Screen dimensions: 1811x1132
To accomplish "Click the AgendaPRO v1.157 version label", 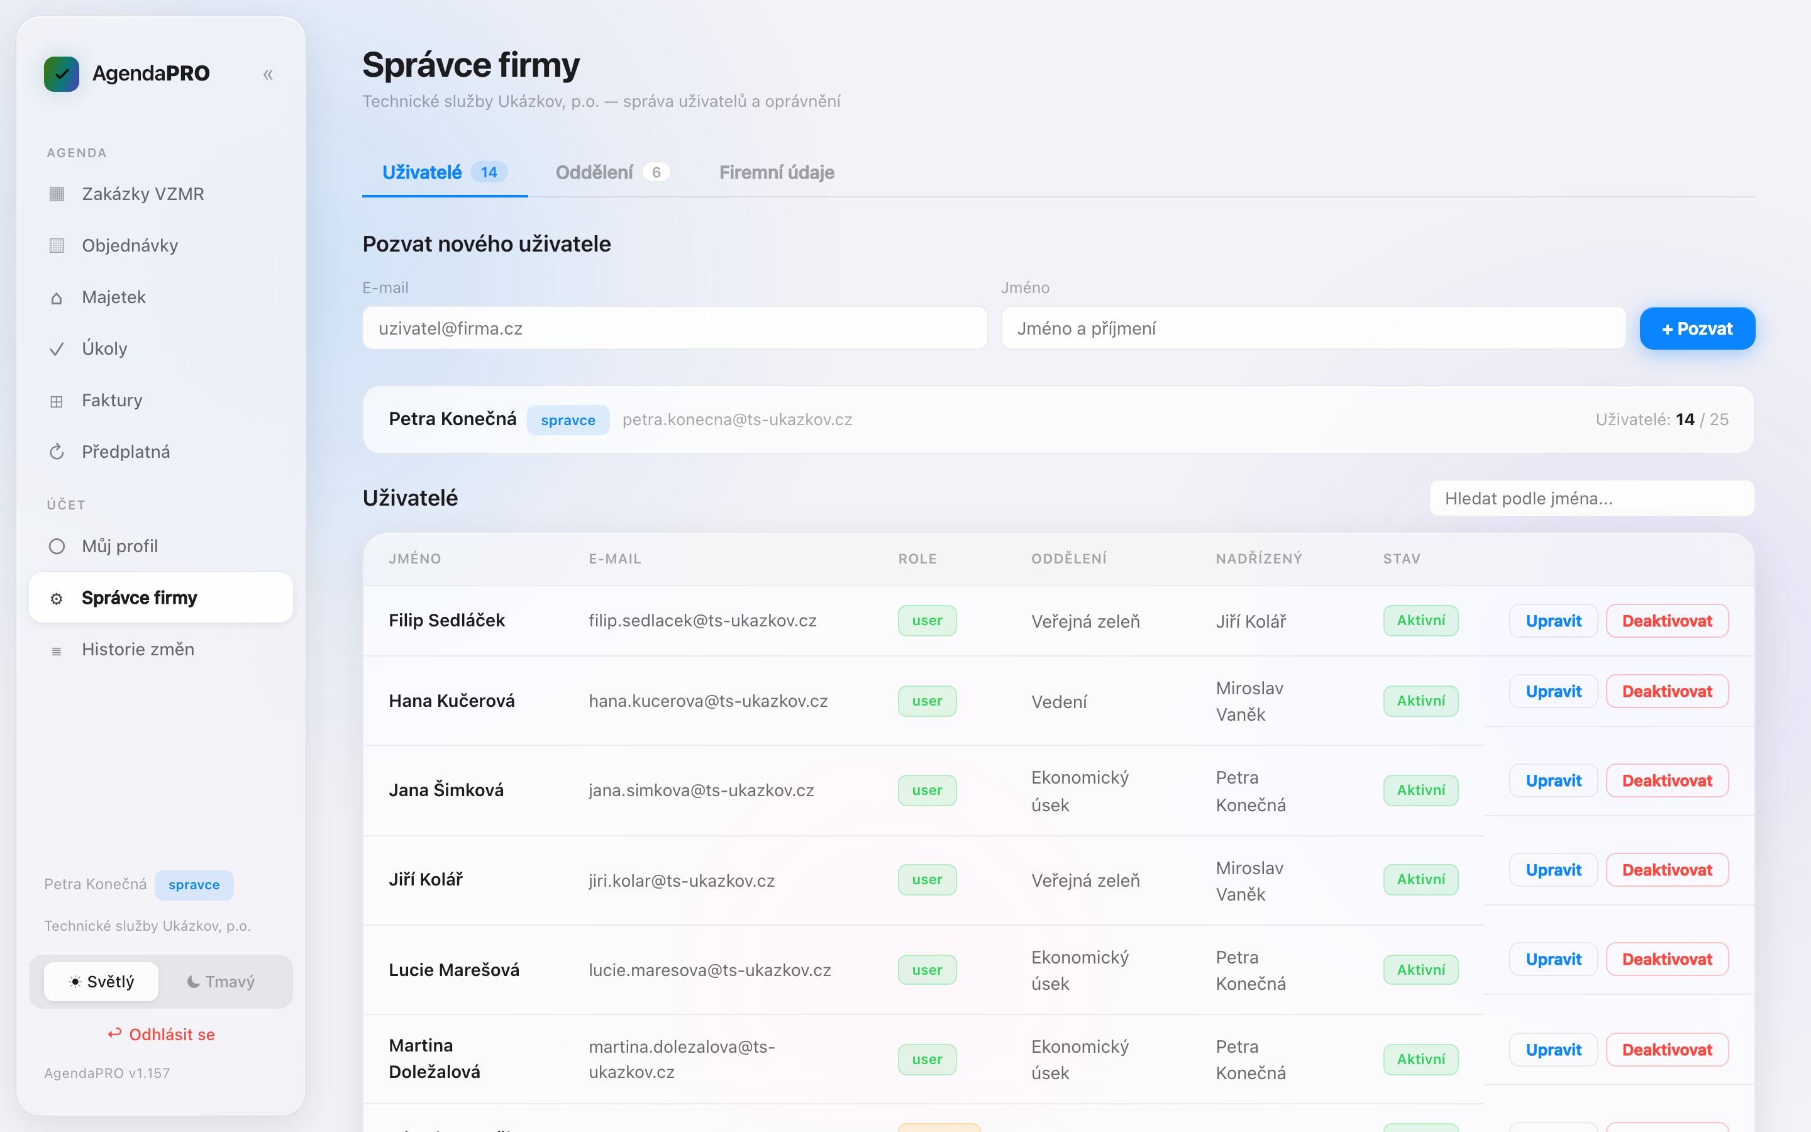I will [107, 1073].
